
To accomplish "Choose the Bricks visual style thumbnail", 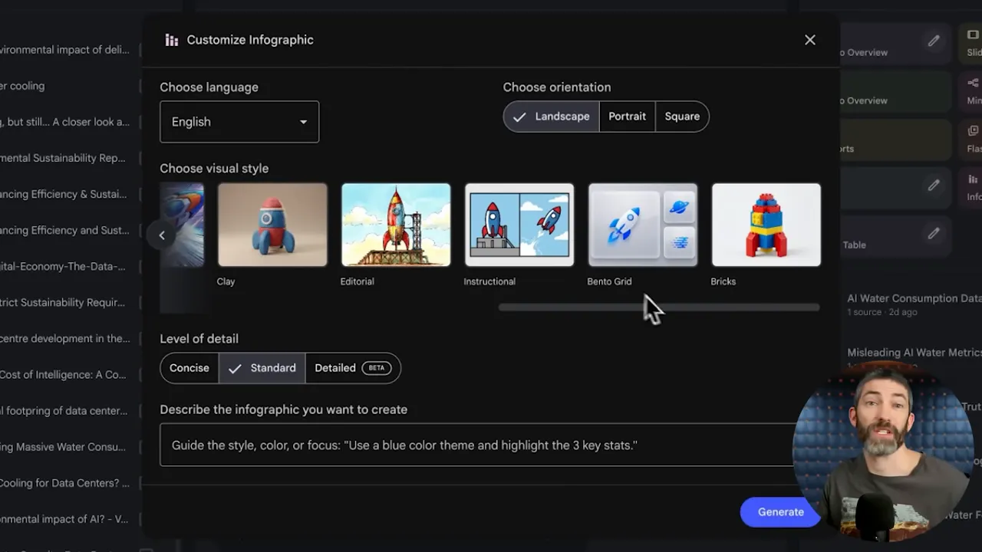I will [766, 225].
